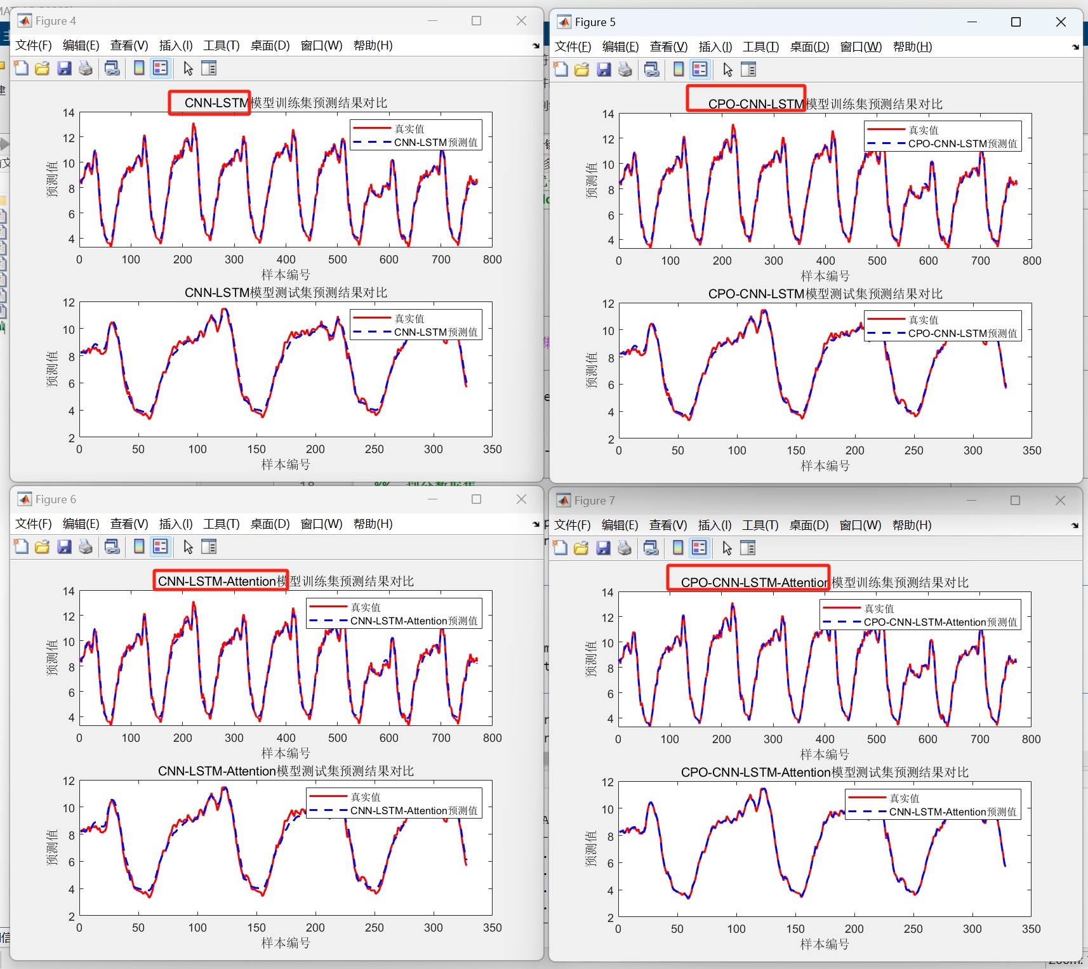Click the dock arrow in Figure 7 menu bar
This screenshot has width=1088, height=969.
tap(1075, 525)
